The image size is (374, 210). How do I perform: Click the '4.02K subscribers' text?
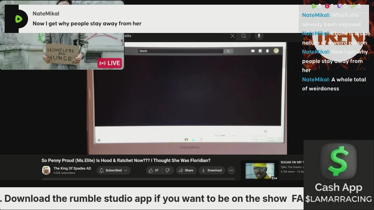tap(64, 173)
